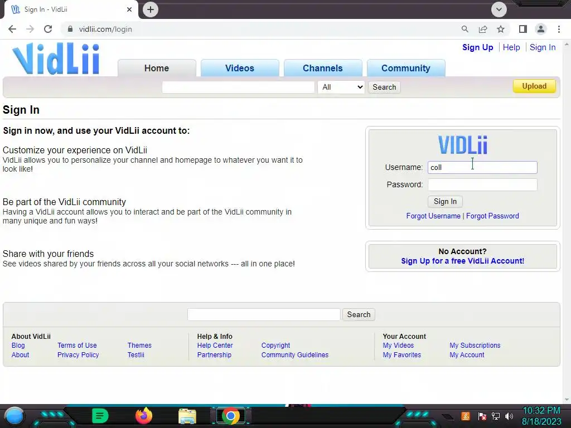The image size is (571, 428).
Task: Click the zoom magnifier icon in address bar
Action: (x=464, y=29)
